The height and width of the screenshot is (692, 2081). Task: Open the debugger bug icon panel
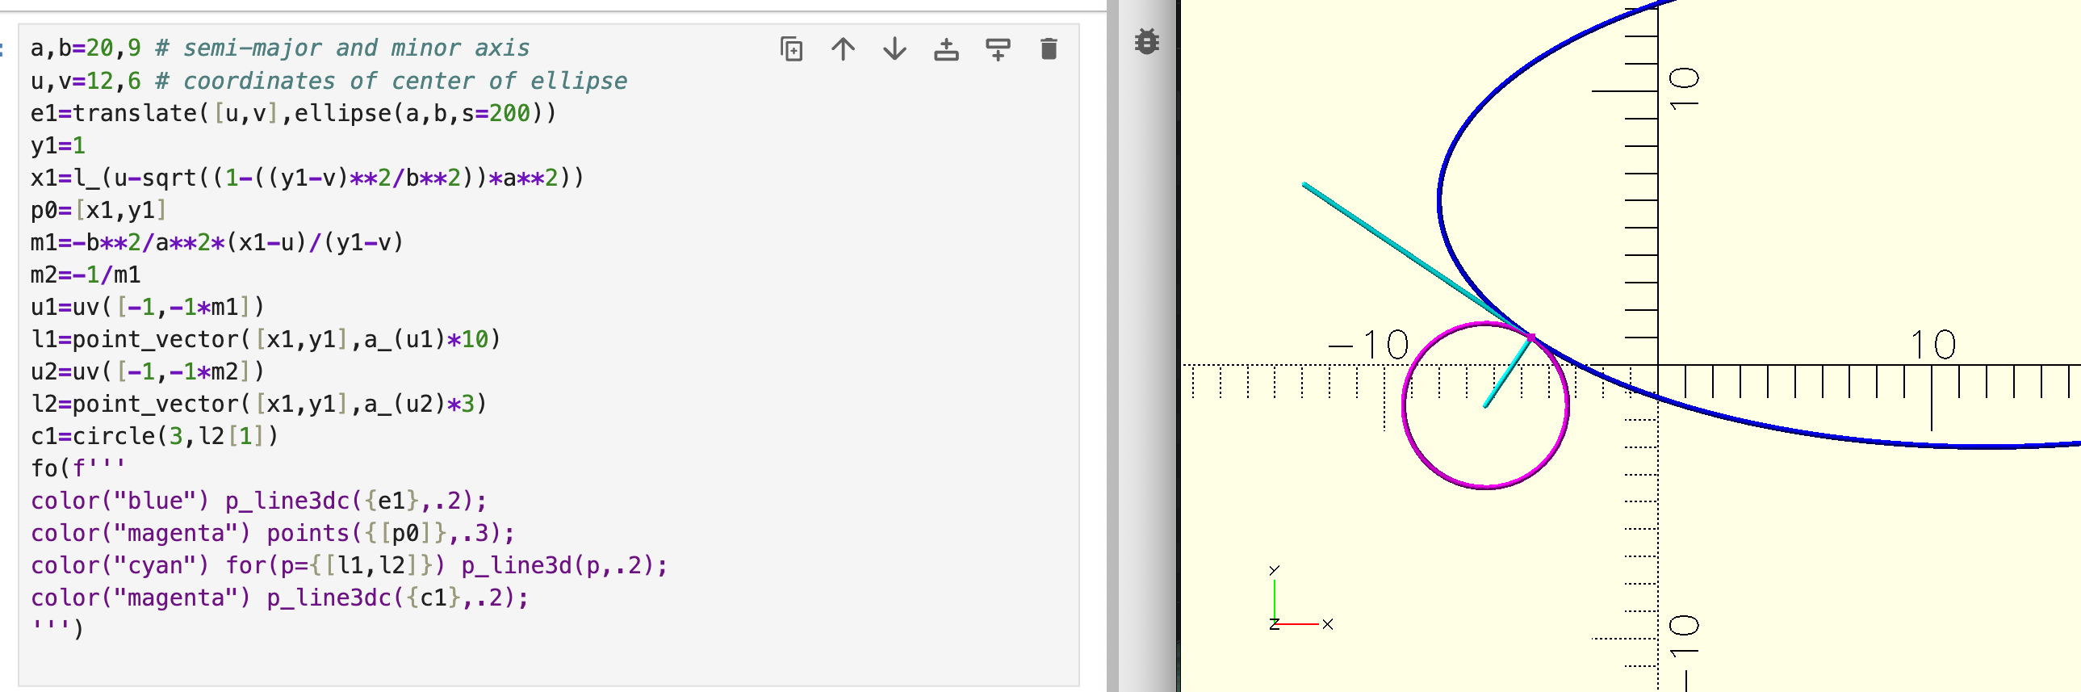point(1146,41)
